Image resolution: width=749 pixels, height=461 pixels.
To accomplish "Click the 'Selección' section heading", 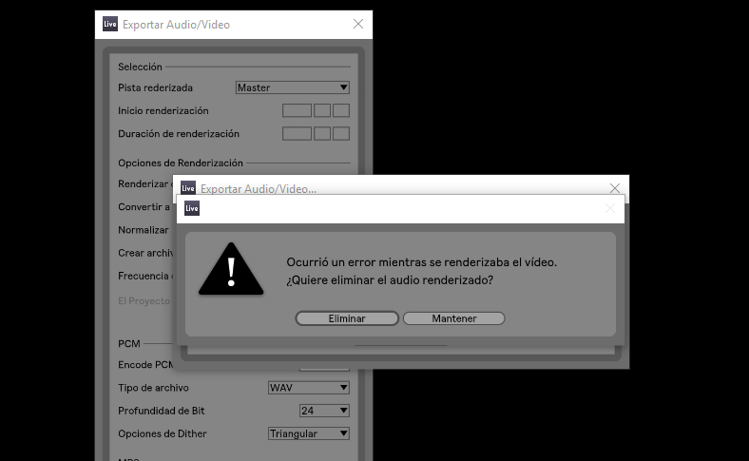I will pos(140,67).
